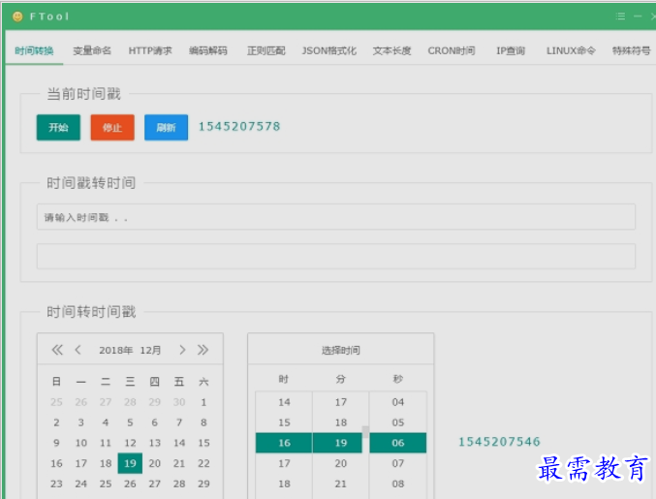The height and width of the screenshot is (499, 656).
Task: Click the next year double-arrow icon
Action: click(x=203, y=350)
